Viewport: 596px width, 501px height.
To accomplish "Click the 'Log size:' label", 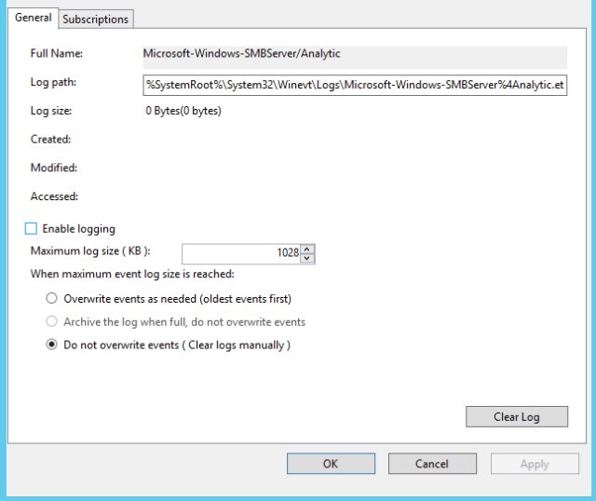I will [x=51, y=111].
